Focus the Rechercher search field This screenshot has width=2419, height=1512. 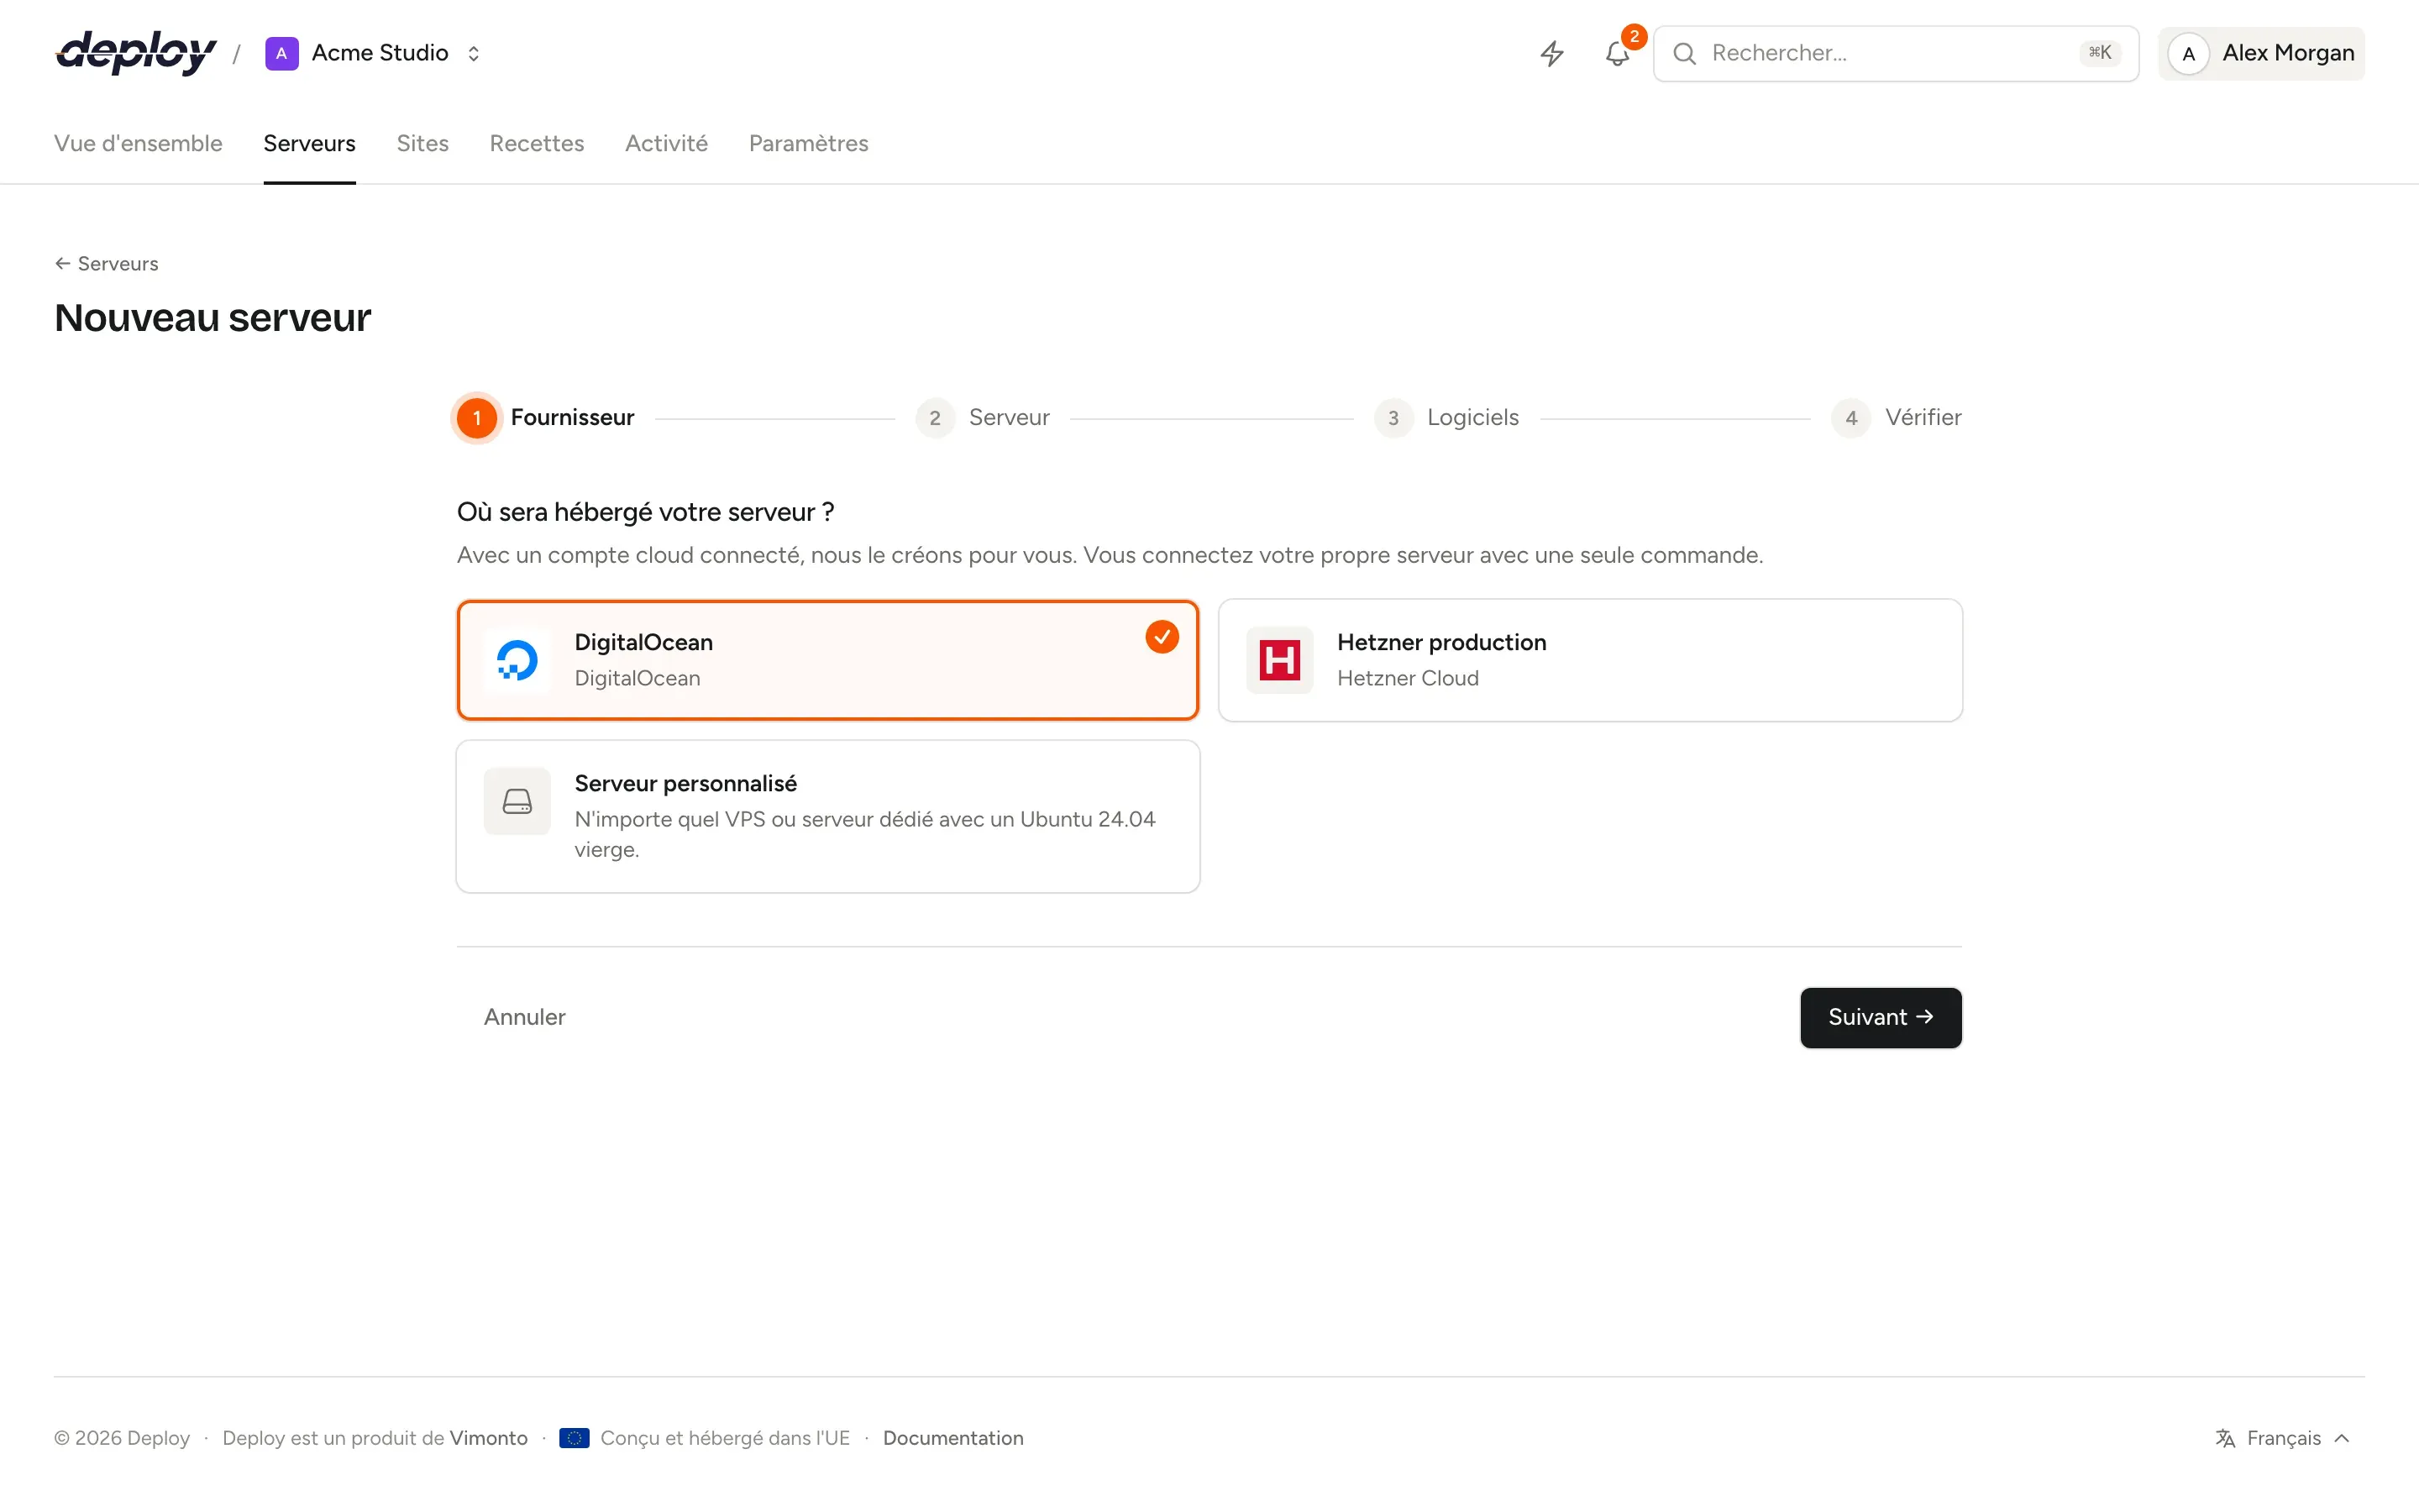(1895, 53)
